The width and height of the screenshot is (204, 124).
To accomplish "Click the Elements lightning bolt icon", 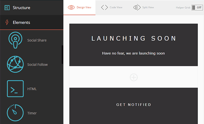I will coord(7,22).
